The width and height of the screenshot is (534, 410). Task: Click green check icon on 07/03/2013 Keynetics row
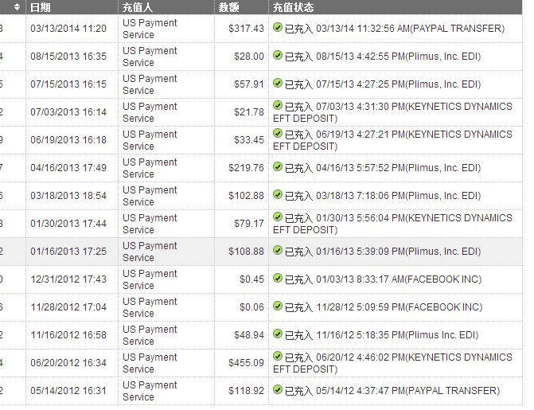tap(278, 106)
